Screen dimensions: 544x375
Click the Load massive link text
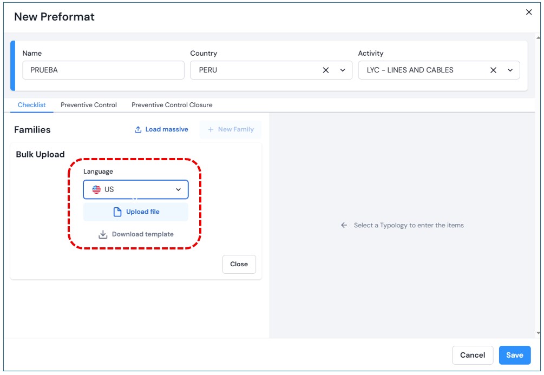coord(167,130)
